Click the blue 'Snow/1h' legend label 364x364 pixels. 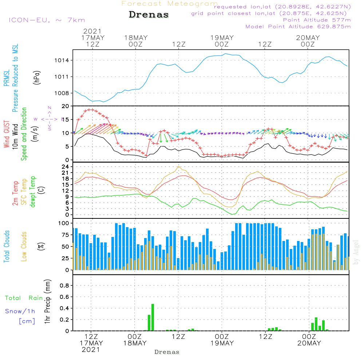coord(20,311)
